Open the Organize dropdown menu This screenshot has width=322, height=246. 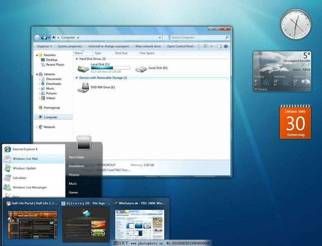click(x=44, y=46)
